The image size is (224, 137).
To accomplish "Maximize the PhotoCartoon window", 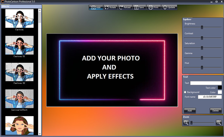I will [x=217, y=2].
